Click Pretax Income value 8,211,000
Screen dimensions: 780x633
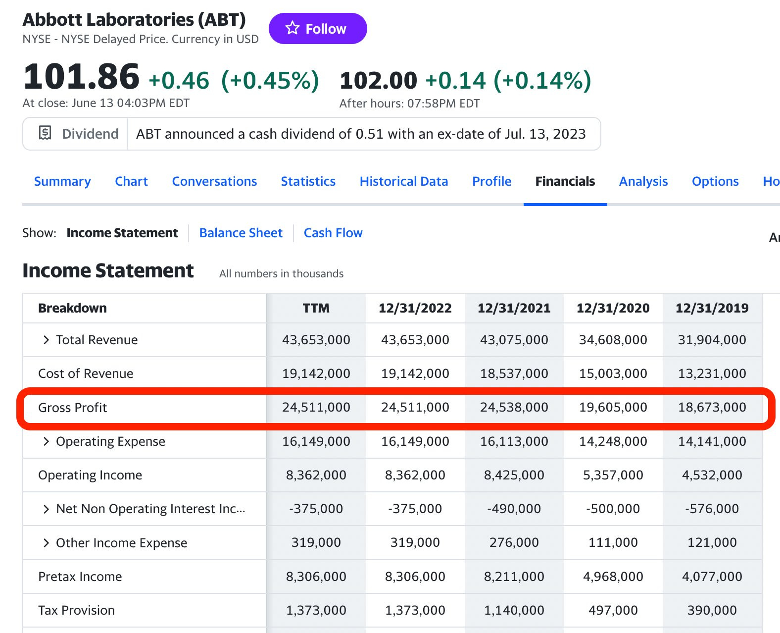(x=514, y=577)
